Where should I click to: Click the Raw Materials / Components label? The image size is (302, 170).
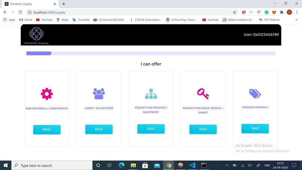pos(47,108)
